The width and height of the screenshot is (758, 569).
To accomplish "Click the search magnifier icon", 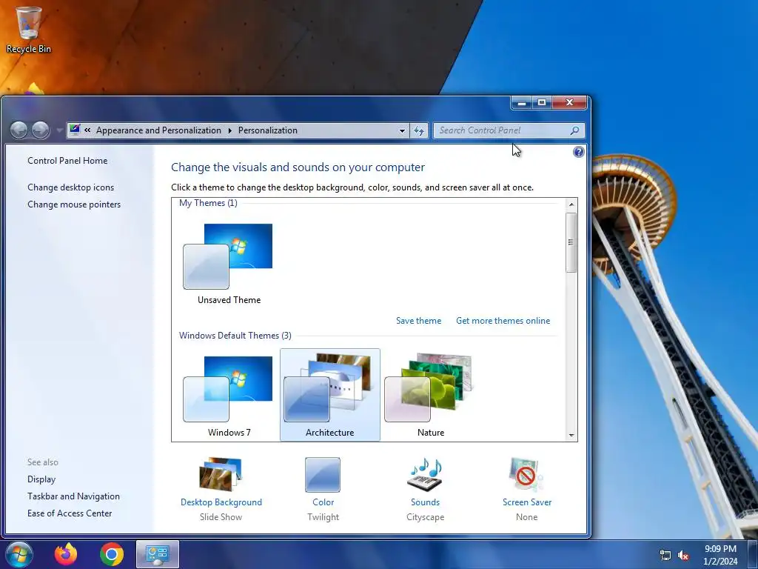I will 574,130.
